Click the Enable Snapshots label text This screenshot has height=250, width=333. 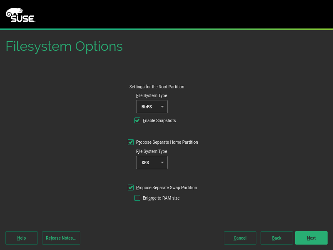pyautogui.click(x=159, y=120)
